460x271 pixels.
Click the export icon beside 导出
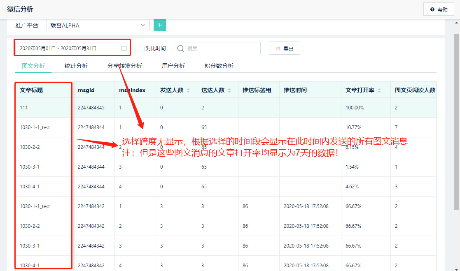point(278,49)
